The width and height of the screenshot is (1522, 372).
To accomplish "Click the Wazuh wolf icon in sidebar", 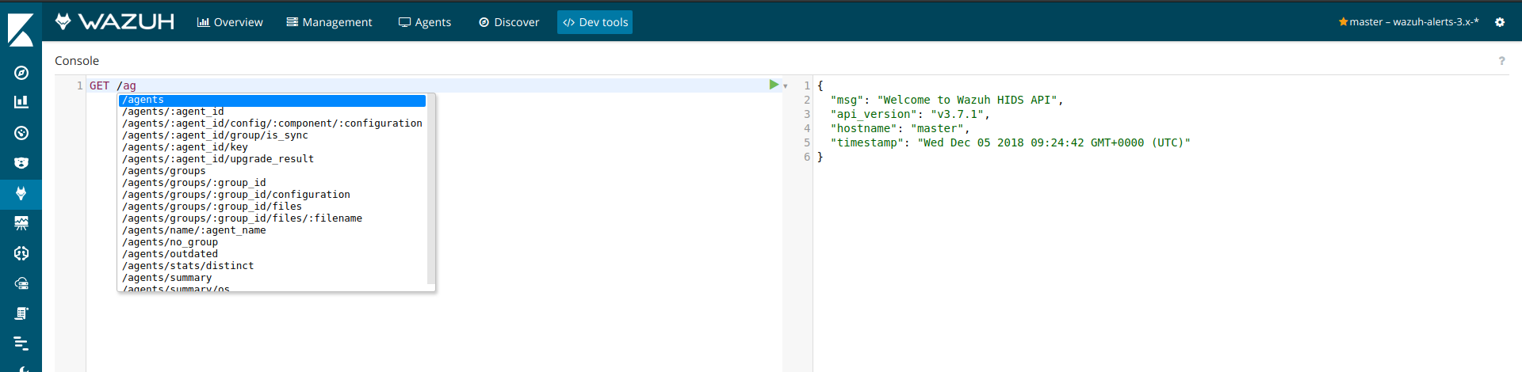I will click(21, 193).
